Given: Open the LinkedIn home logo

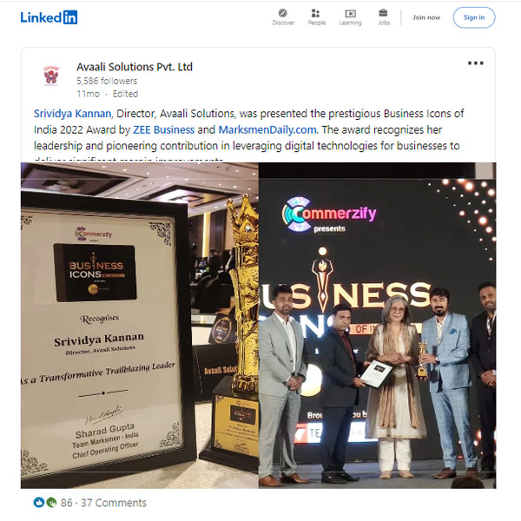Looking at the screenshot, I should 49,17.
